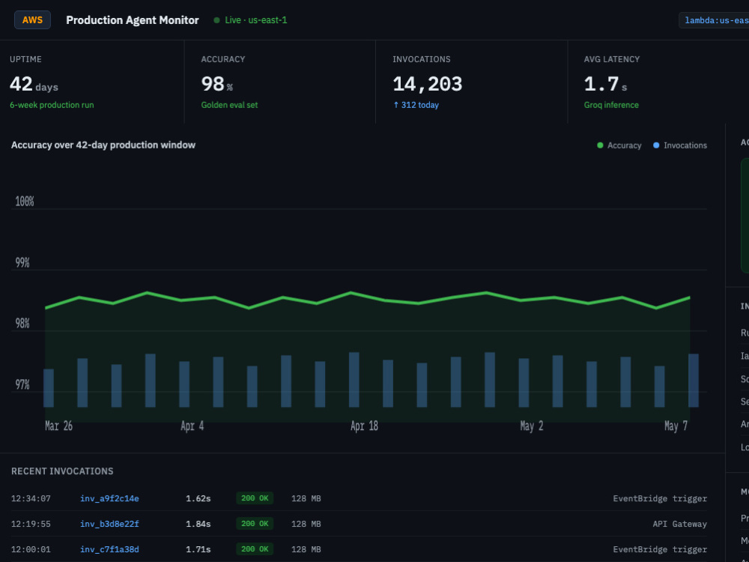Click the green Live status dot
The height and width of the screenshot is (562, 749).
coord(217,20)
